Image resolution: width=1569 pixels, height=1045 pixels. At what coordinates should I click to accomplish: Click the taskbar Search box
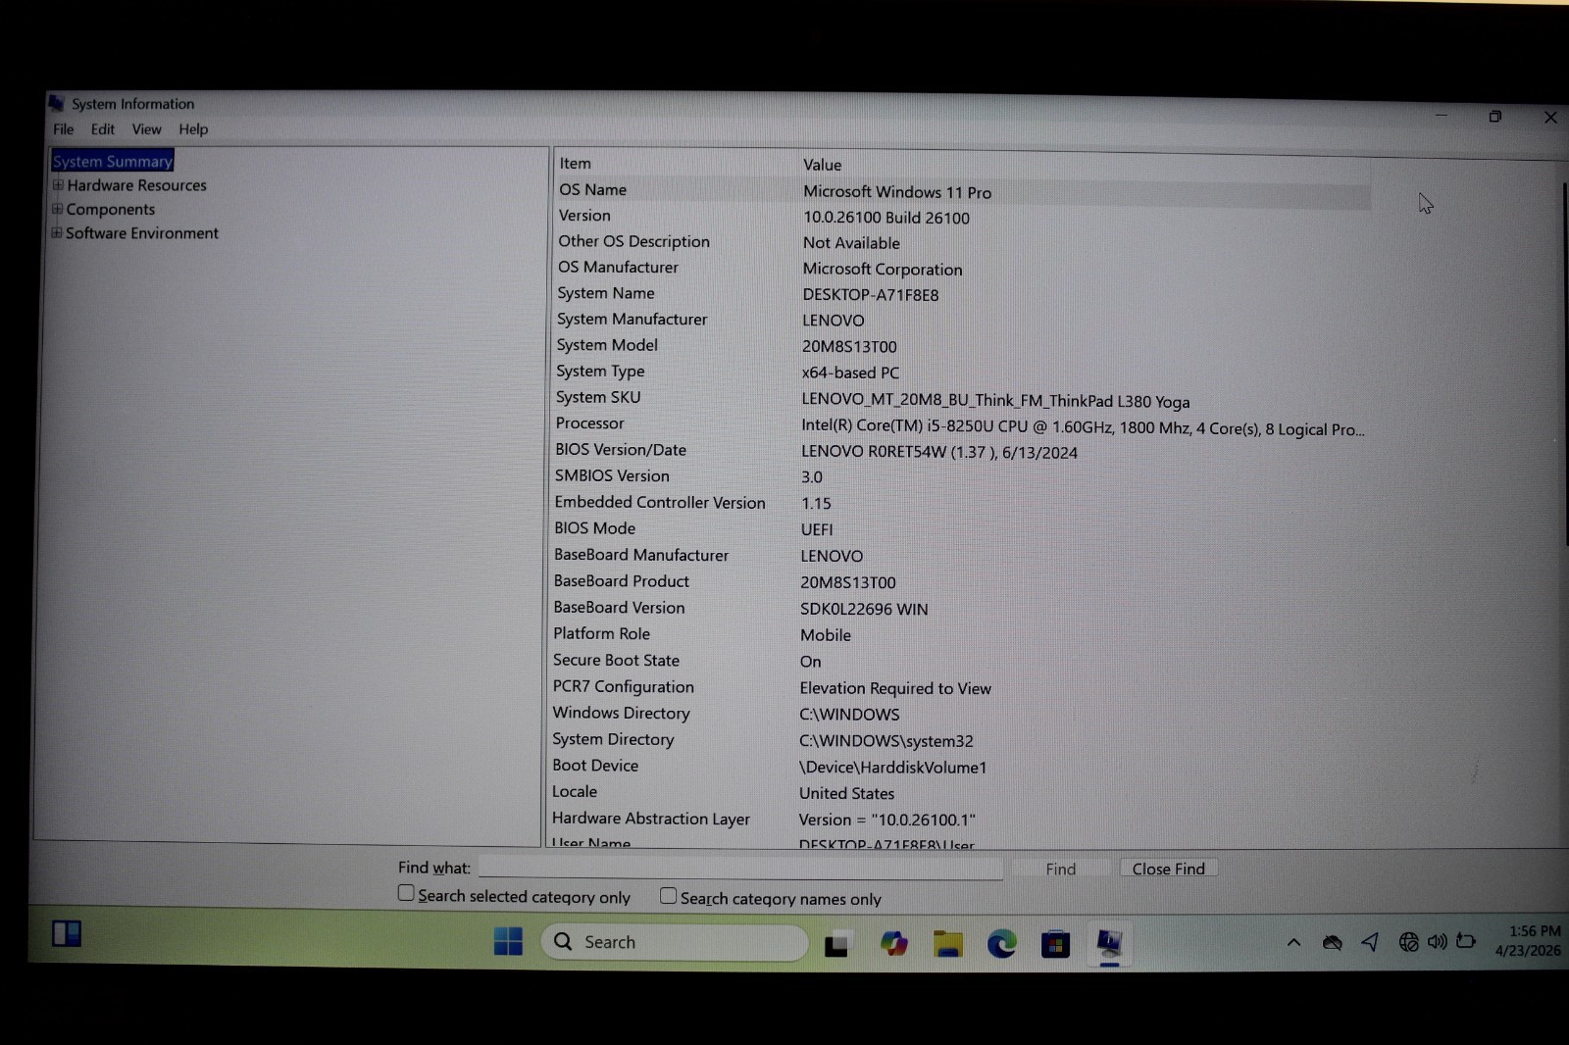pos(675,942)
